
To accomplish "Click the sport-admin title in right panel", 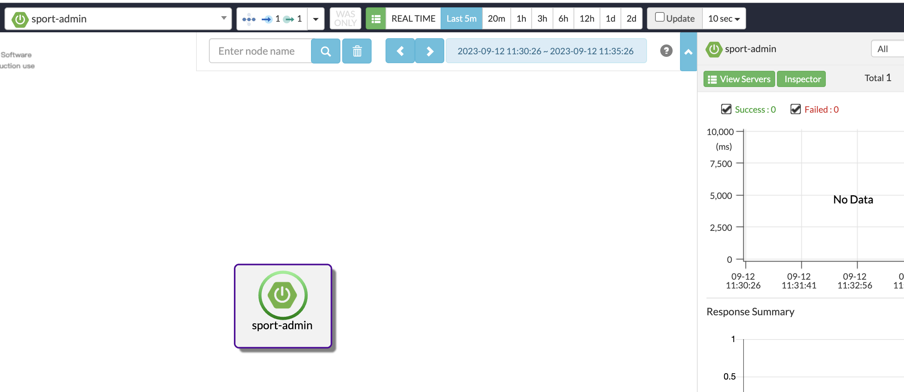I will [750, 49].
